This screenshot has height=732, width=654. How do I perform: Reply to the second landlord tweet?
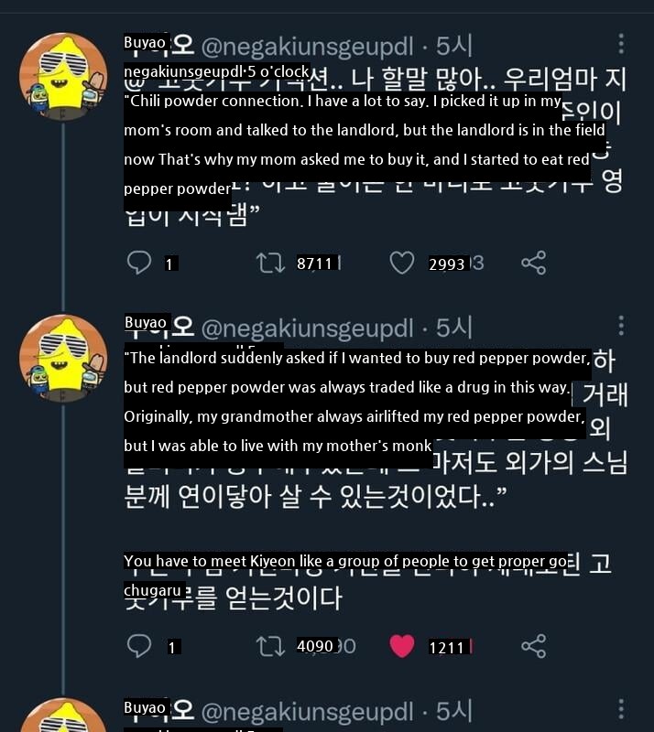pyautogui.click(x=138, y=646)
